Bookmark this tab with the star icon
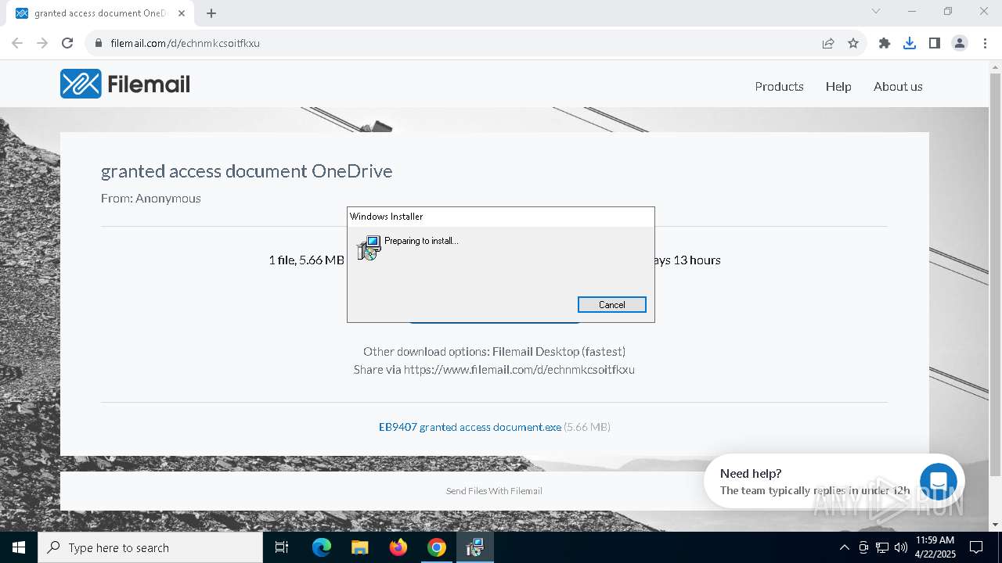This screenshot has height=563, width=1002. point(853,43)
